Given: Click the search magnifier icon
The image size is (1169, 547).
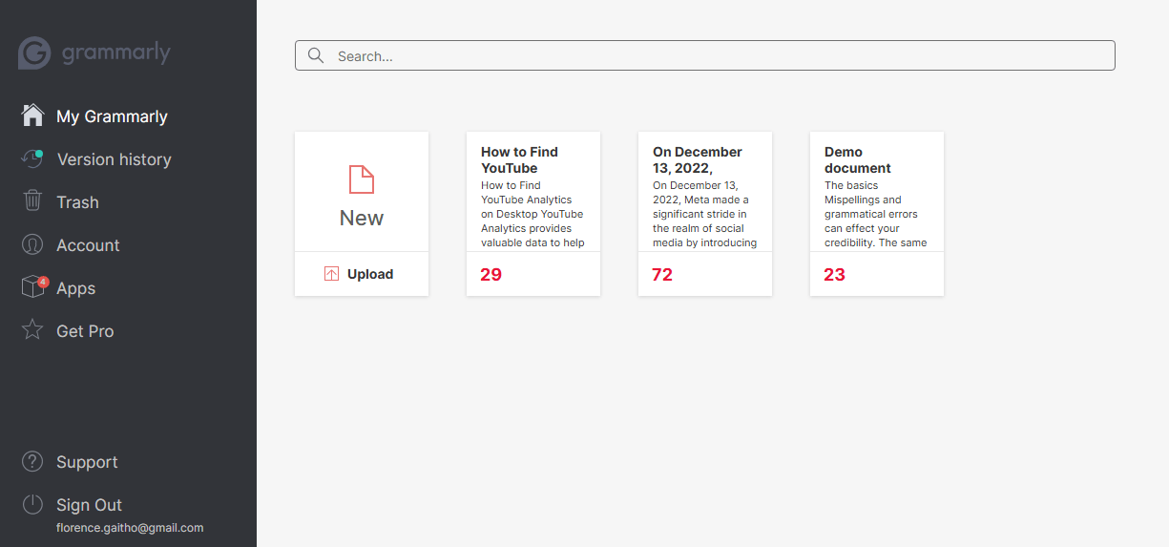Looking at the screenshot, I should click(316, 55).
